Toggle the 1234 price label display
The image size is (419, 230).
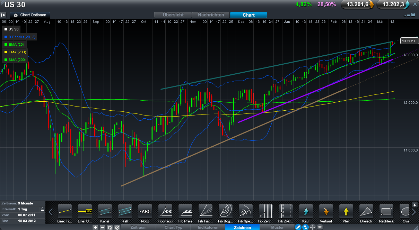coord(321,227)
